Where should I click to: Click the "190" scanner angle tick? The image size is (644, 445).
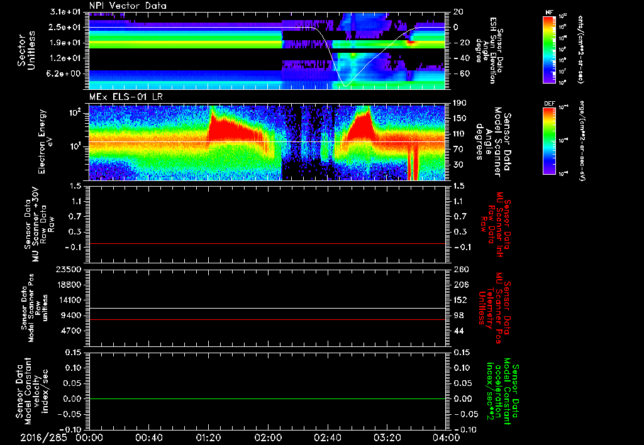(460, 103)
